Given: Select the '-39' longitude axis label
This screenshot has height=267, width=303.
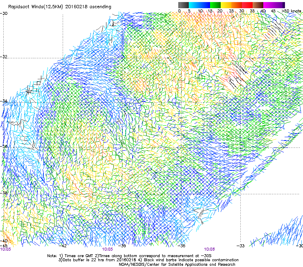Looking at the screenshot, I should click(x=122, y=246).
